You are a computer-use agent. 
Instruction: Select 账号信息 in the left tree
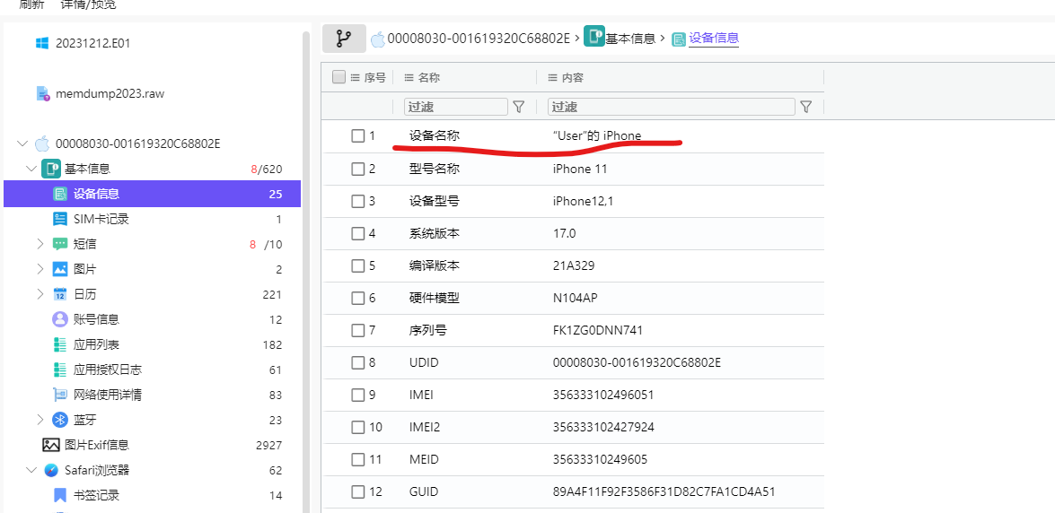point(96,319)
